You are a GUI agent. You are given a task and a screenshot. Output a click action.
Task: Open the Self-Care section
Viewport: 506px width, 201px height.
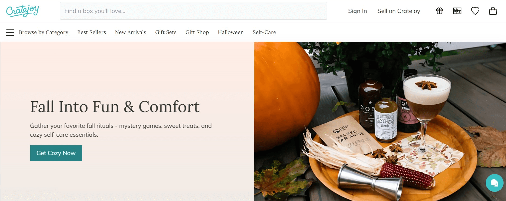tap(264, 32)
